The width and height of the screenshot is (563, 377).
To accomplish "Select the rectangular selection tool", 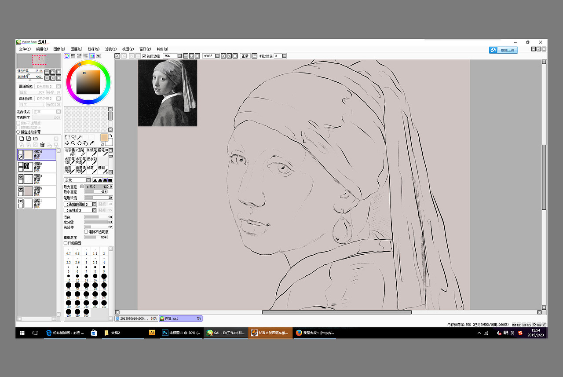I will pos(67,137).
